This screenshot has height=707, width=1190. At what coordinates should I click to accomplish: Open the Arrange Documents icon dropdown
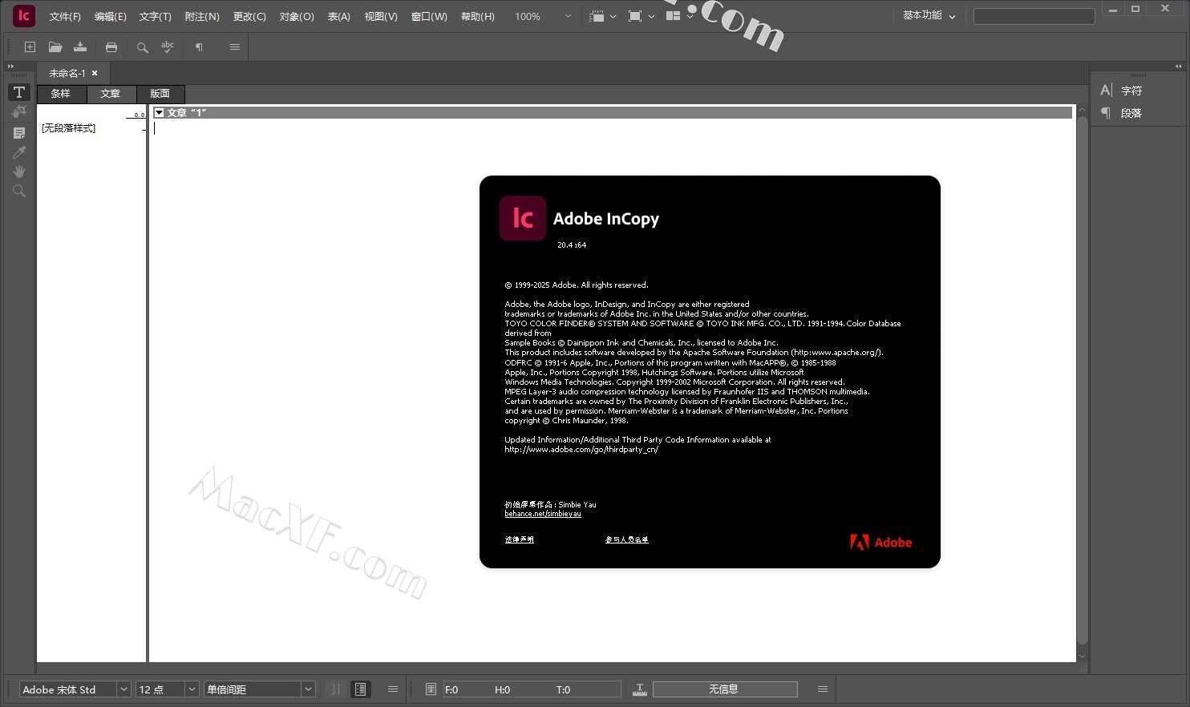point(679,16)
